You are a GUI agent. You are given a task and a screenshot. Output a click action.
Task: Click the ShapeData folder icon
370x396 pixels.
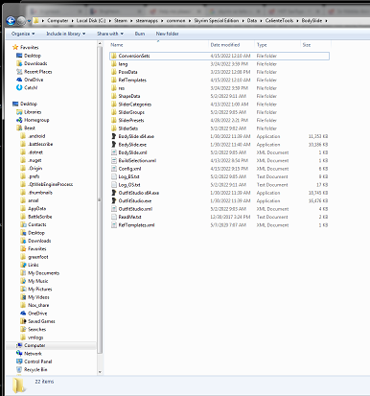click(114, 96)
